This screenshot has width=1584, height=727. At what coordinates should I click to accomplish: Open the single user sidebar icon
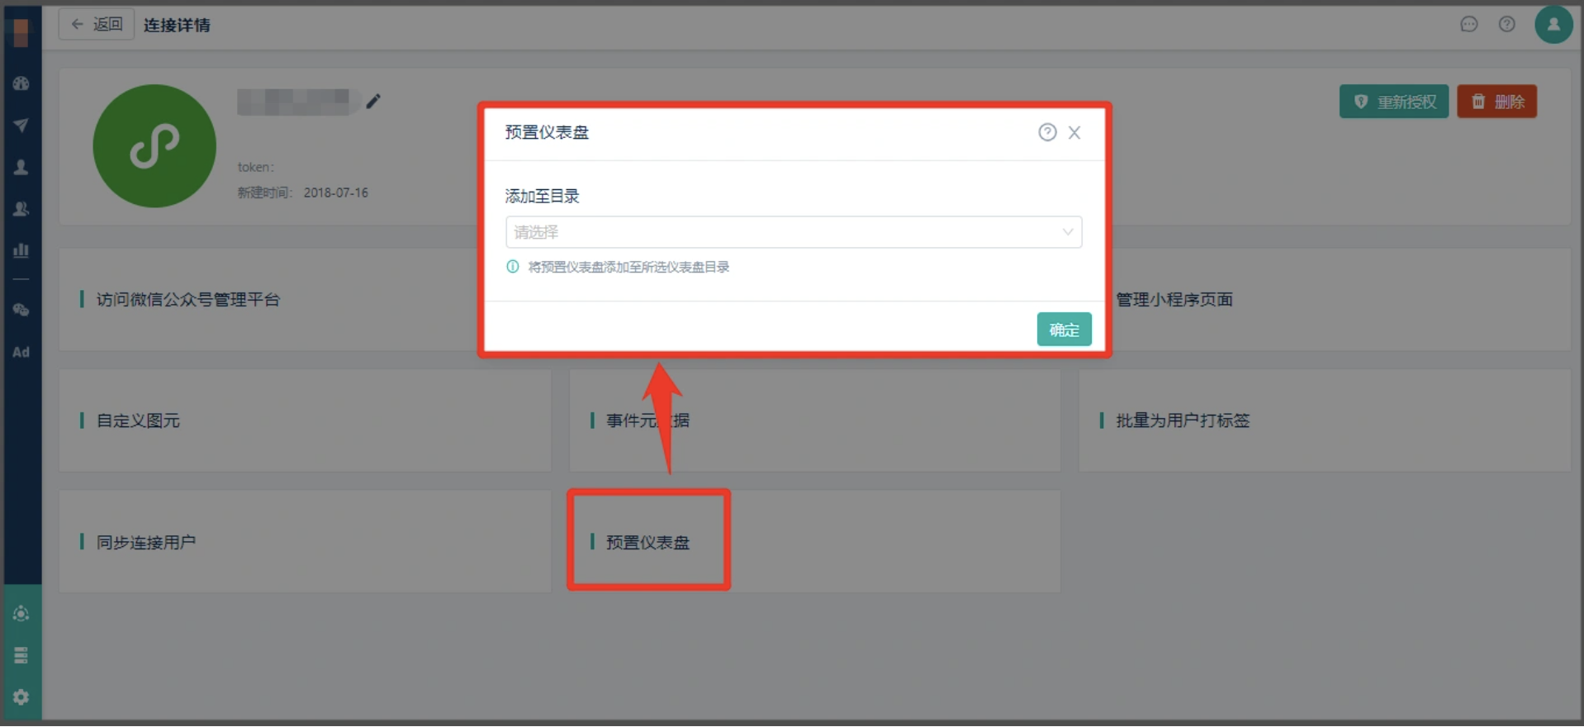[x=21, y=167]
